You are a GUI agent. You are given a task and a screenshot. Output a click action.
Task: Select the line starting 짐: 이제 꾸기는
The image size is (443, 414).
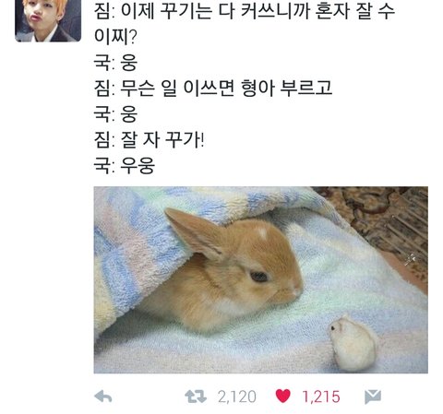tap(245, 11)
